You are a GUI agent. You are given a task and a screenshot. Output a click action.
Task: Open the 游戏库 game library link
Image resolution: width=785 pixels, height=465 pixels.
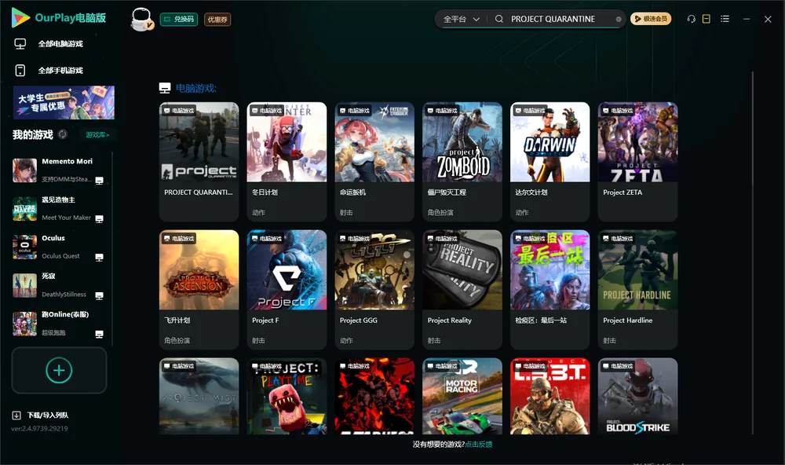click(x=97, y=135)
